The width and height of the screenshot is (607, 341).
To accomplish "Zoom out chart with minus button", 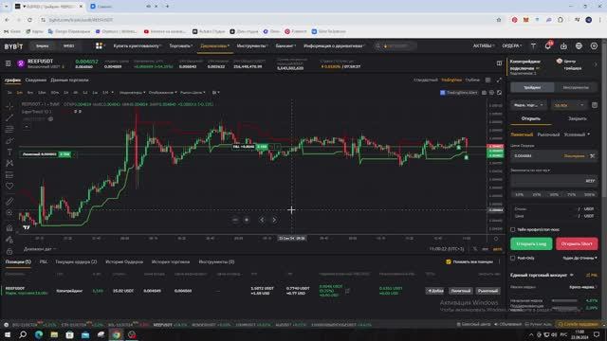I will [235, 220].
